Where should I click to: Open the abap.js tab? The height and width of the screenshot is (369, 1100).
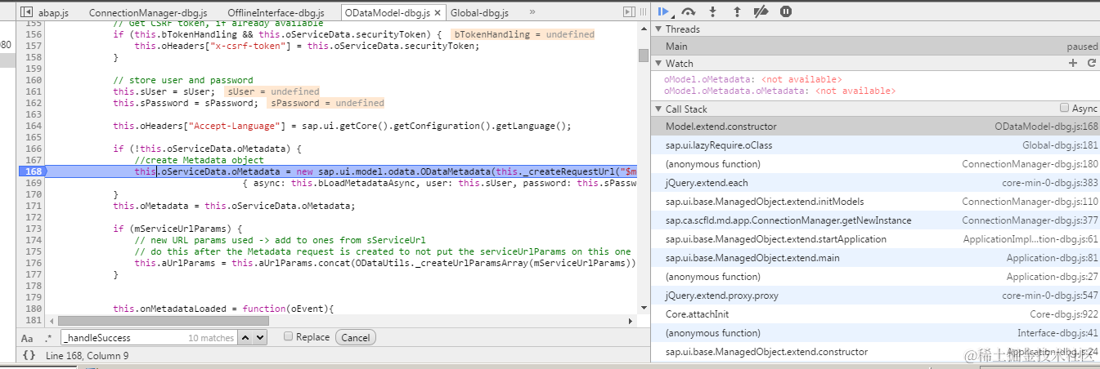pyautogui.click(x=55, y=13)
